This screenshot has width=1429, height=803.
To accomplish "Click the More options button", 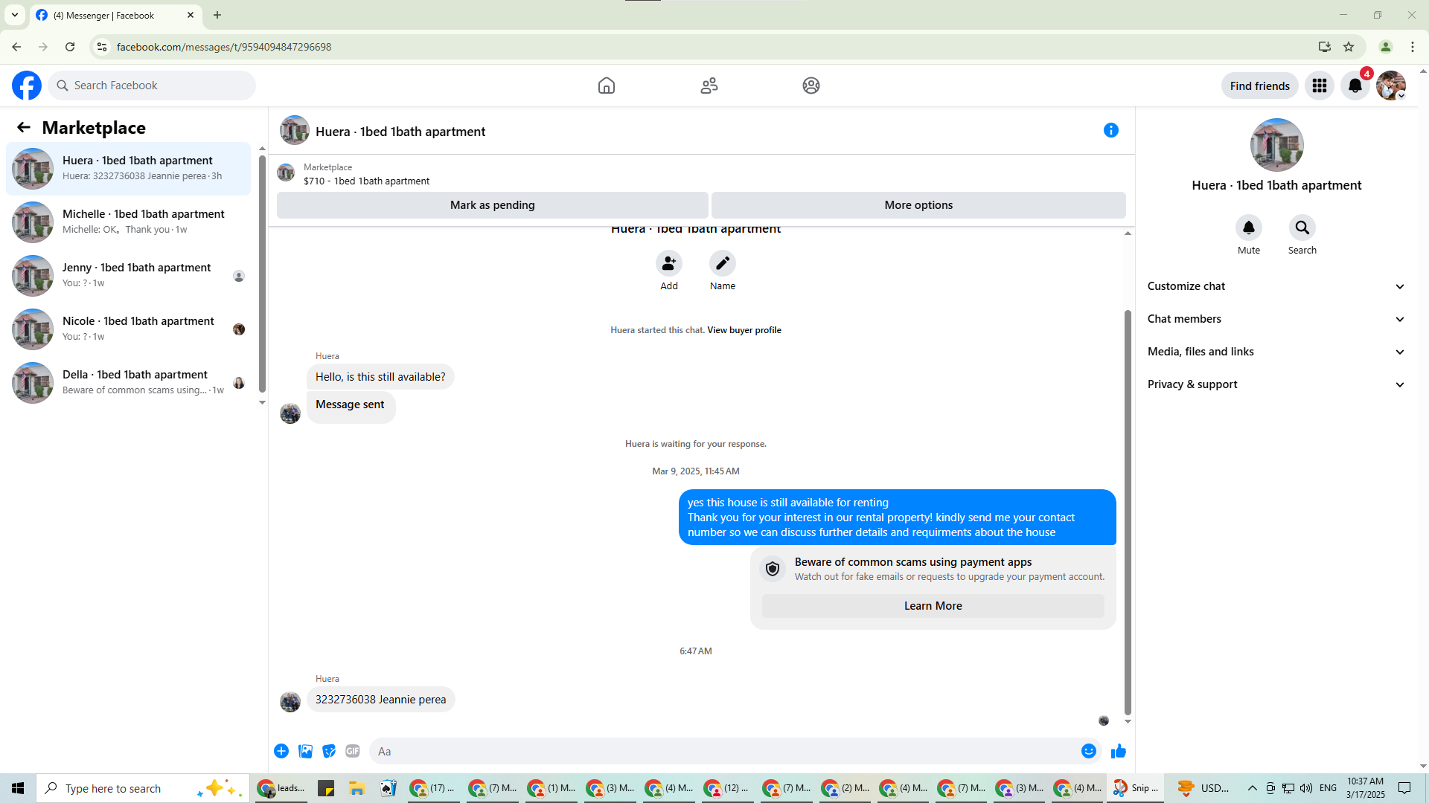I will tap(918, 205).
